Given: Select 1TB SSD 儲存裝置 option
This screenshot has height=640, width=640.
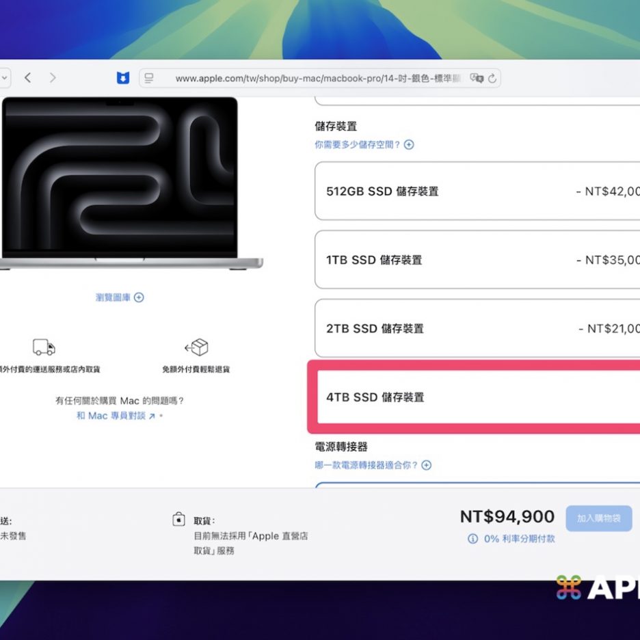Looking at the screenshot, I should tap(477, 260).
